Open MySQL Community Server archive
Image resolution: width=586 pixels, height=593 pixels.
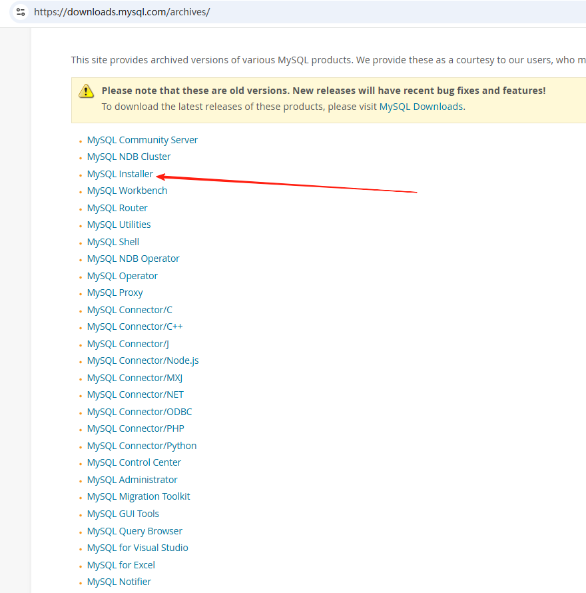[x=142, y=140]
